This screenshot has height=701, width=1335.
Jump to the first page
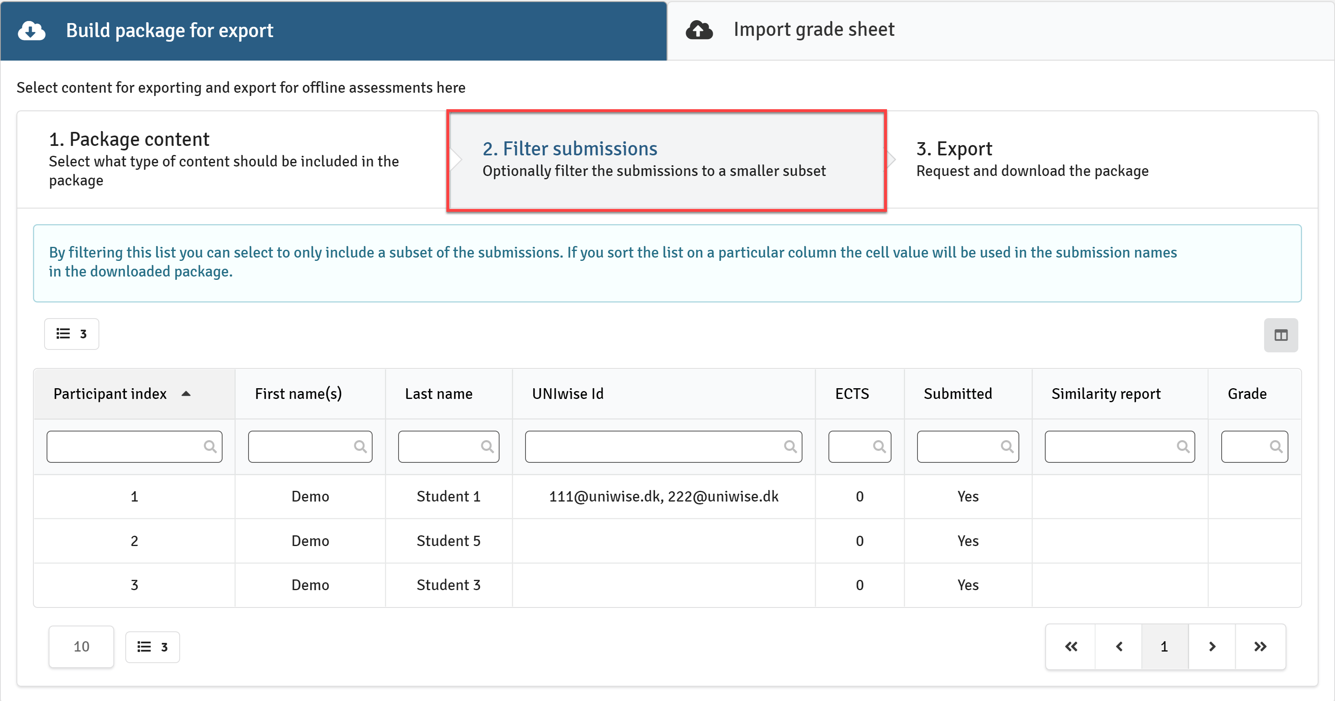1071,647
